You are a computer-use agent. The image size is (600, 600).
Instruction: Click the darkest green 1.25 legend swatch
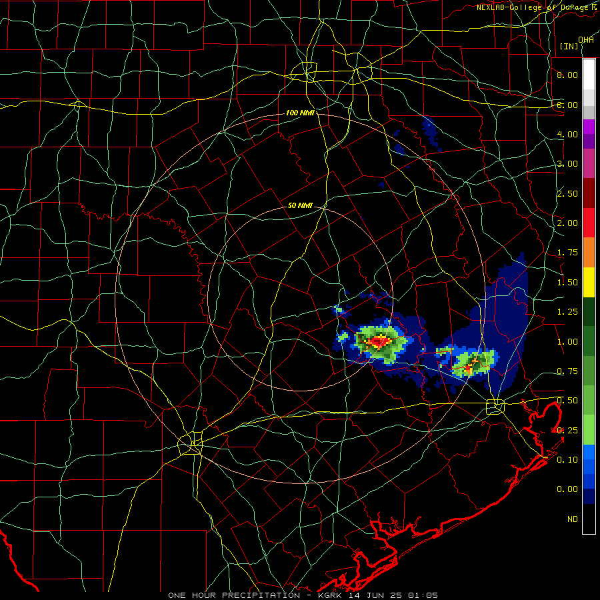[589, 311]
